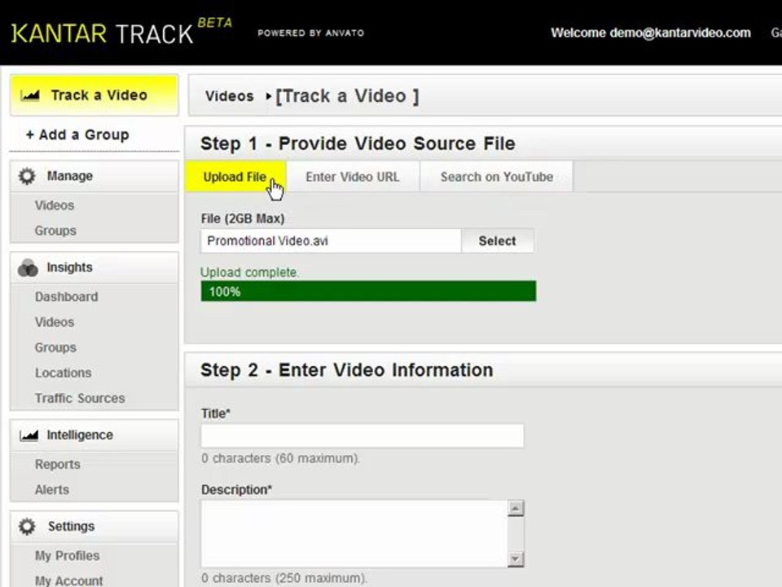Screen dimensions: 782x587
Task: Click the Track a Video chart icon
Action: 30,95
